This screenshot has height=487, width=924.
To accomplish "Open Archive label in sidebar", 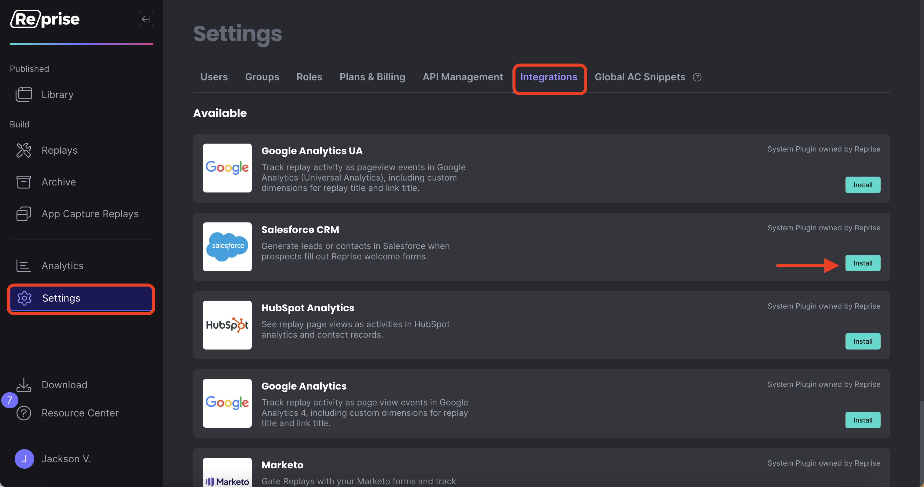I will click(59, 182).
